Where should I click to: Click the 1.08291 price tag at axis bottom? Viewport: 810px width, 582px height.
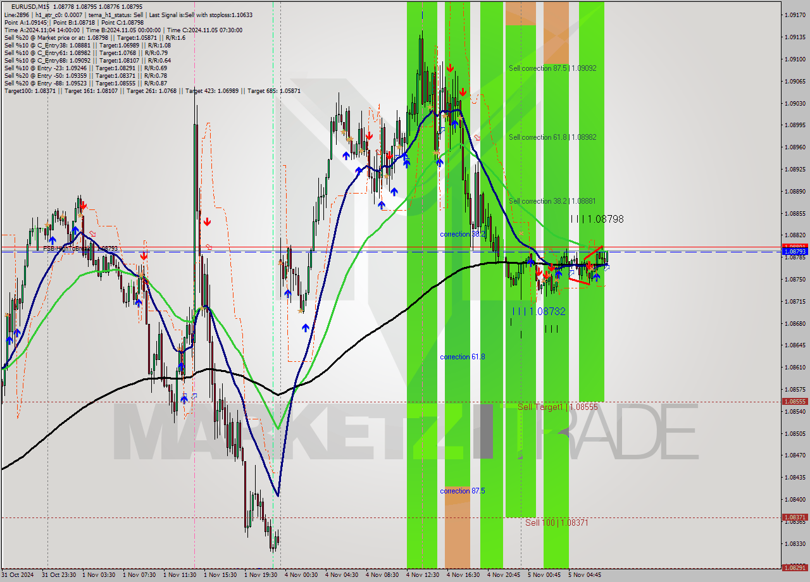point(795,568)
